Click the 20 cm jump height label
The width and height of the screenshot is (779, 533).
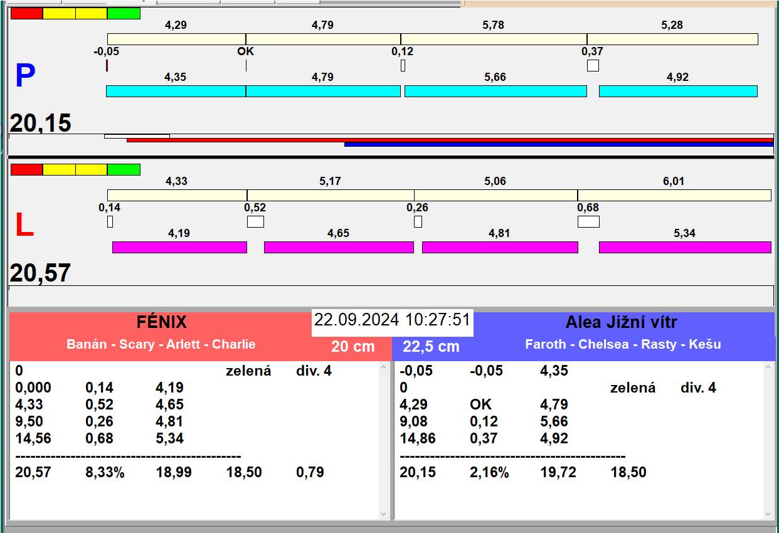pos(352,346)
